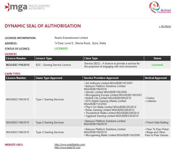This screenshot has width=173, height=149.
Task: Click the DYNAMIC SEAL OF AUTHORISATION heading
Action: coord(43,26)
